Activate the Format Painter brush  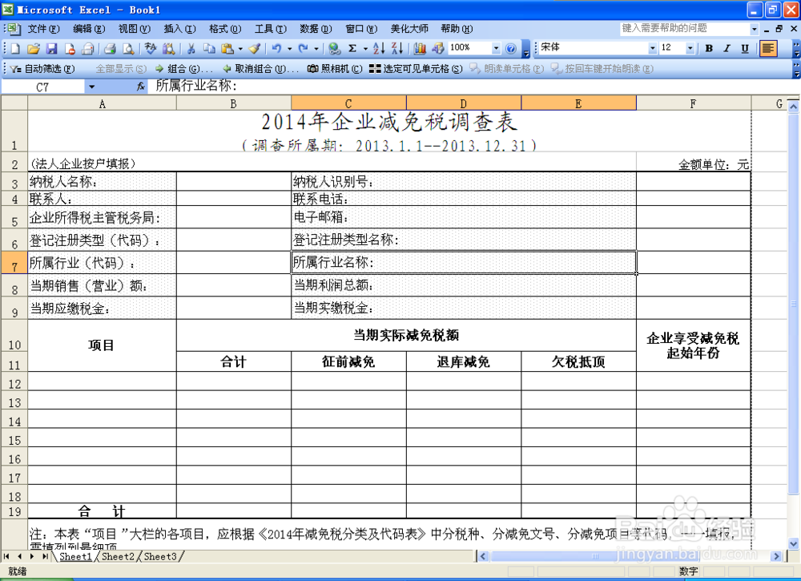point(255,49)
